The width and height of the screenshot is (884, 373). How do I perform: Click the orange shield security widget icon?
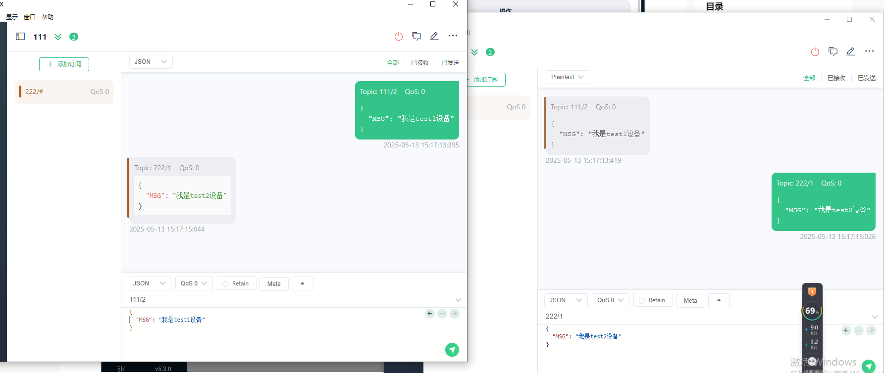click(812, 292)
